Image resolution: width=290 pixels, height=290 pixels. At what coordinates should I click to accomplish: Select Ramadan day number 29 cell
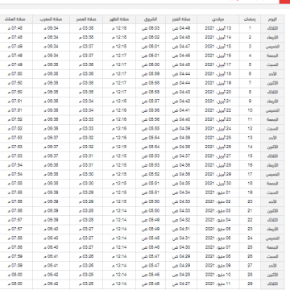[x=250, y=284]
